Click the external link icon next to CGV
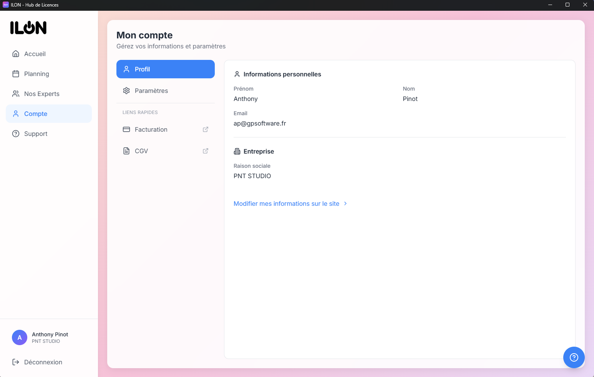594x377 pixels. (205, 151)
